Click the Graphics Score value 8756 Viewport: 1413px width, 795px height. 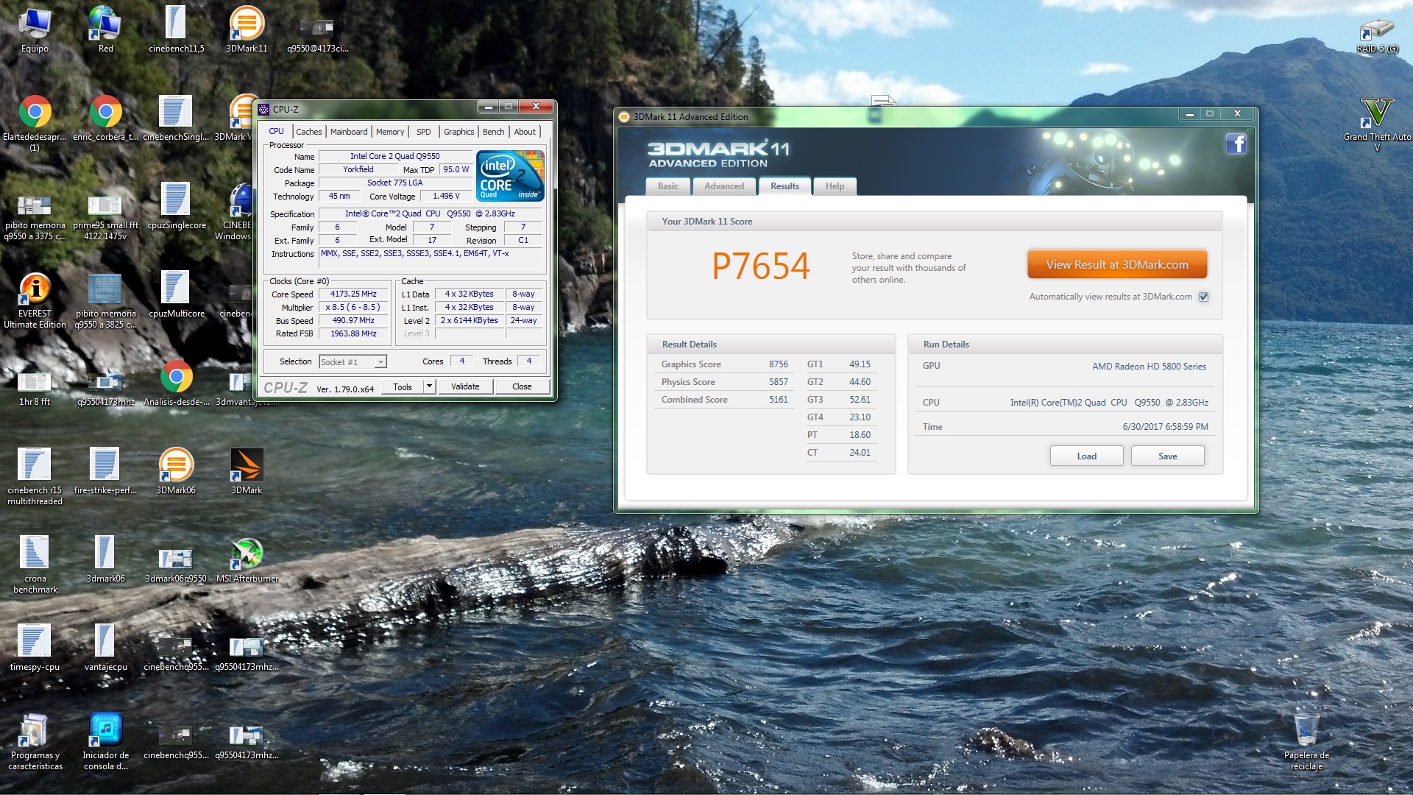778,364
